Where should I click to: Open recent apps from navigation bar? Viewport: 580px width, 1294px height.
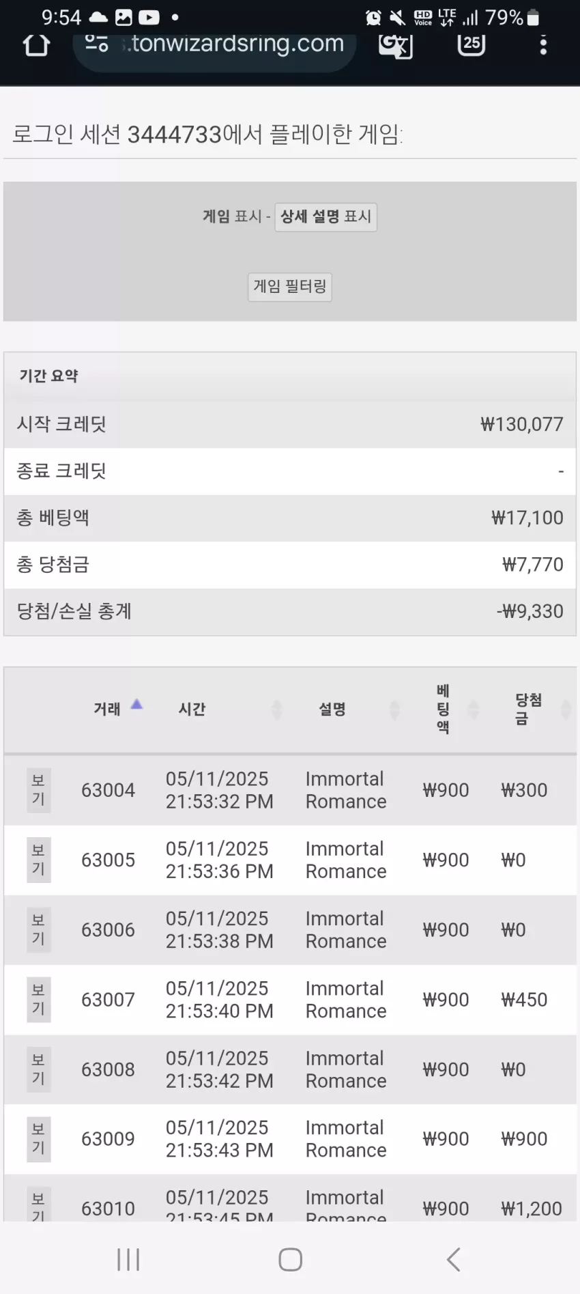128,1259
